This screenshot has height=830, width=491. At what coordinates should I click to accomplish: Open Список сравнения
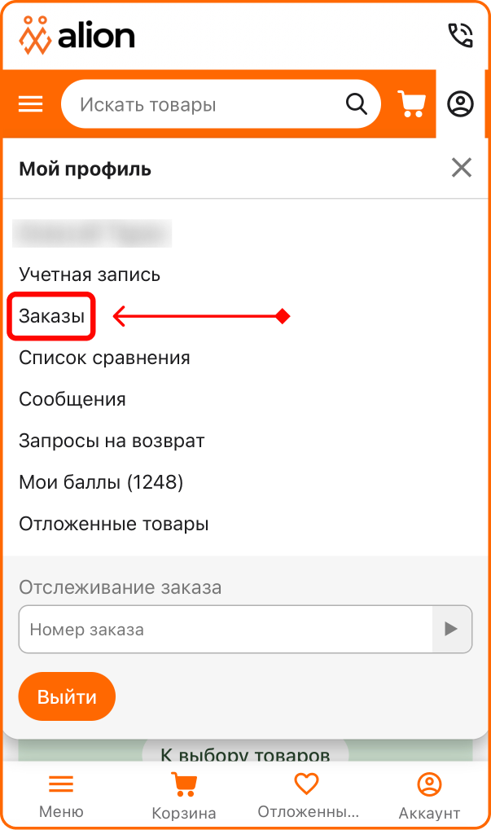pyautogui.click(x=104, y=358)
